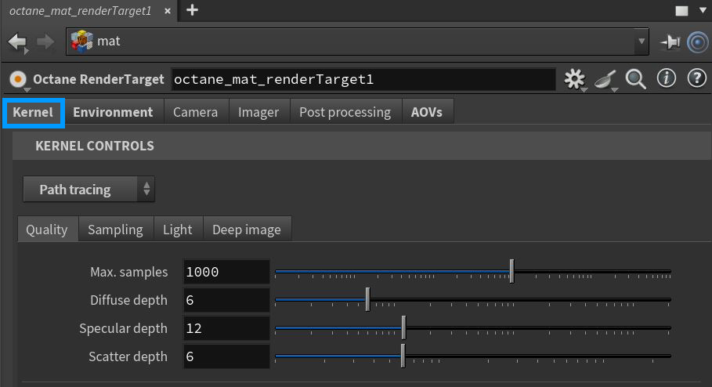The image size is (712, 387).
Task: Open node help with question mark icon
Action: point(696,79)
